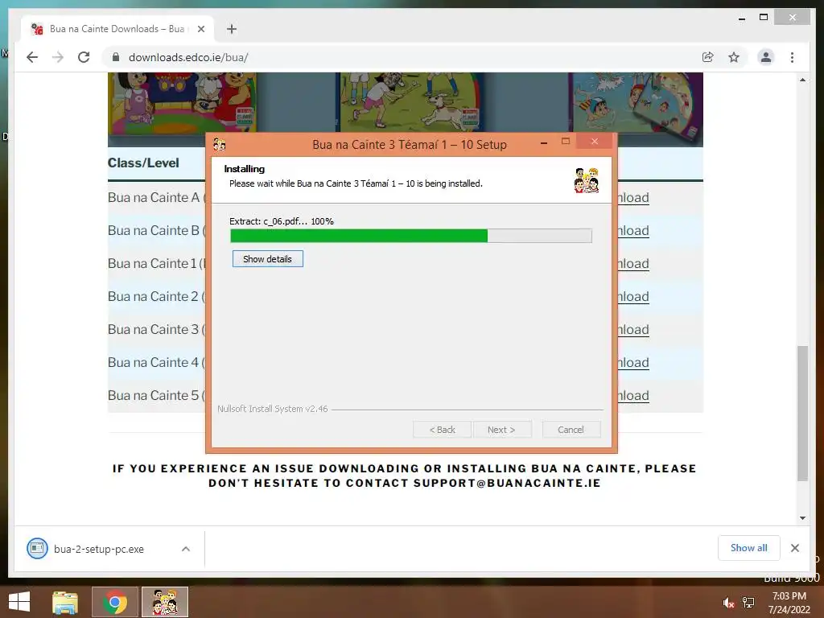
Task: Click the vertical scrollbar thumb
Action: 802,413
